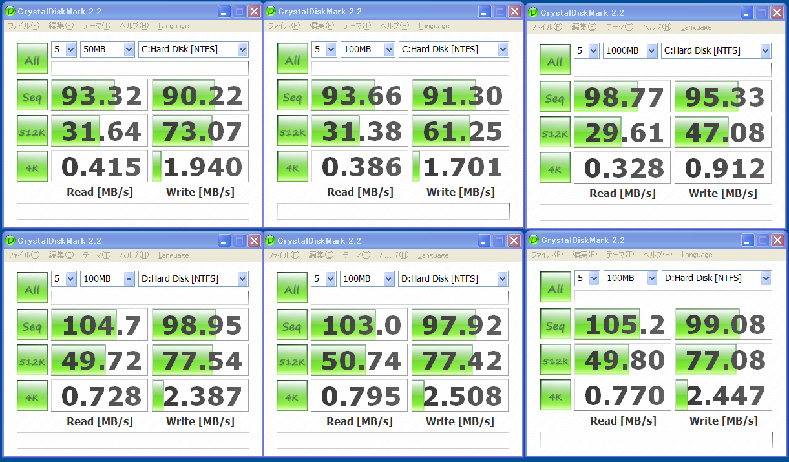Open D:Hard Disk dropdown in window with 104.7 Seq
Viewport: 789px width, 462px height.
pos(193,278)
